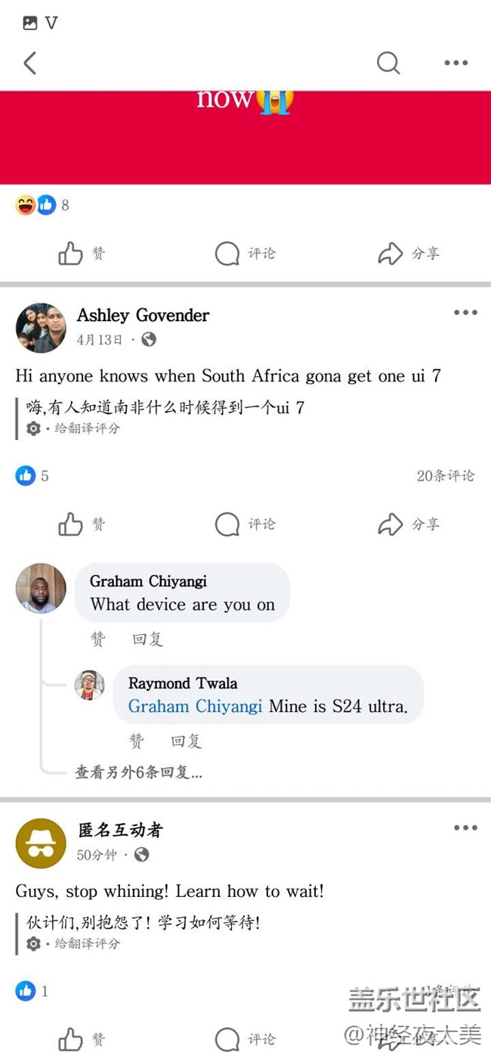Open Graham Chiyangi mention link in reply
Viewport: 491px width, 1064px height.
pyautogui.click(x=195, y=707)
